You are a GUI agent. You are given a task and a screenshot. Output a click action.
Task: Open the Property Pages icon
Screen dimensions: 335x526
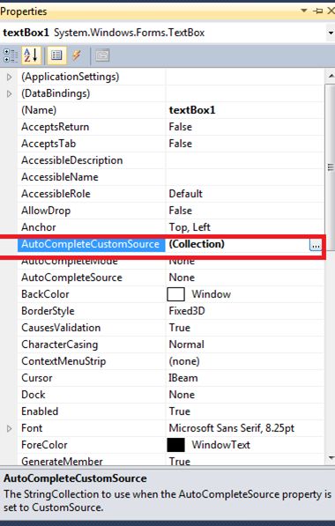click(102, 56)
